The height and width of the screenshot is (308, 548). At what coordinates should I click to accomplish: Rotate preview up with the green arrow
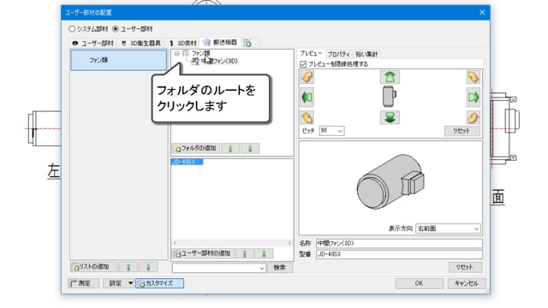click(x=390, y=77)
